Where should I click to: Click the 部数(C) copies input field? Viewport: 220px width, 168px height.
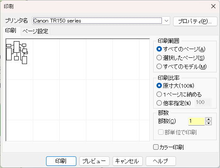pyautogui.click(x=196, y=121)
